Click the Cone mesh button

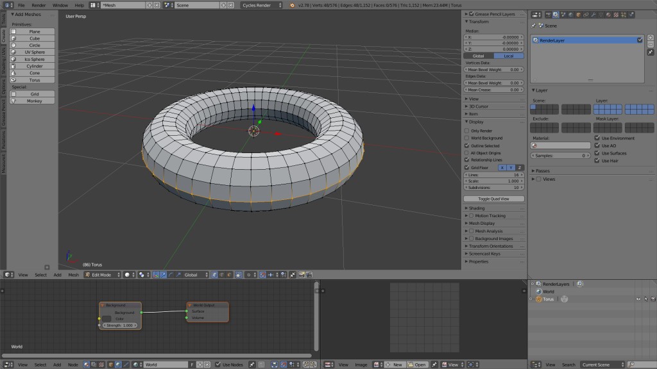pos(35,73)
